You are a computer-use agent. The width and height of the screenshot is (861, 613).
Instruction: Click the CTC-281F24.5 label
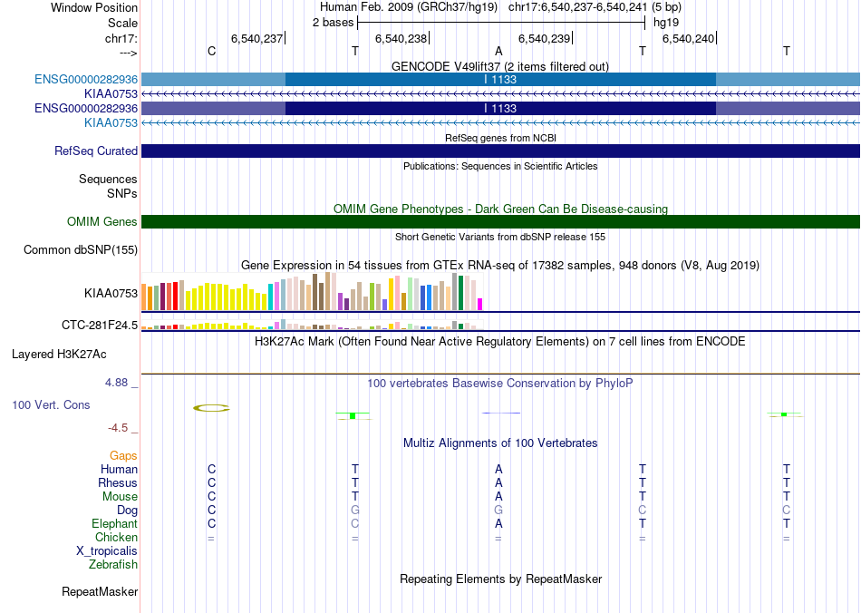click(100, 326)
